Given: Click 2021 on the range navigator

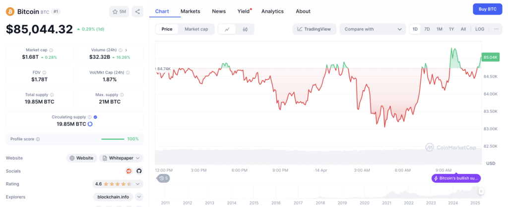Looking at the screenshot, I should [386, 203].
